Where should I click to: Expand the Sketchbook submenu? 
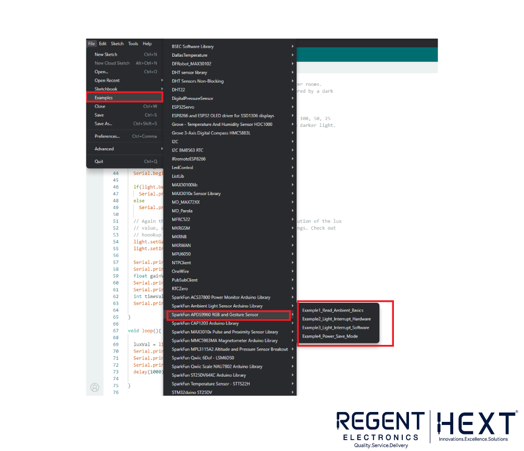tap(125, 89)
